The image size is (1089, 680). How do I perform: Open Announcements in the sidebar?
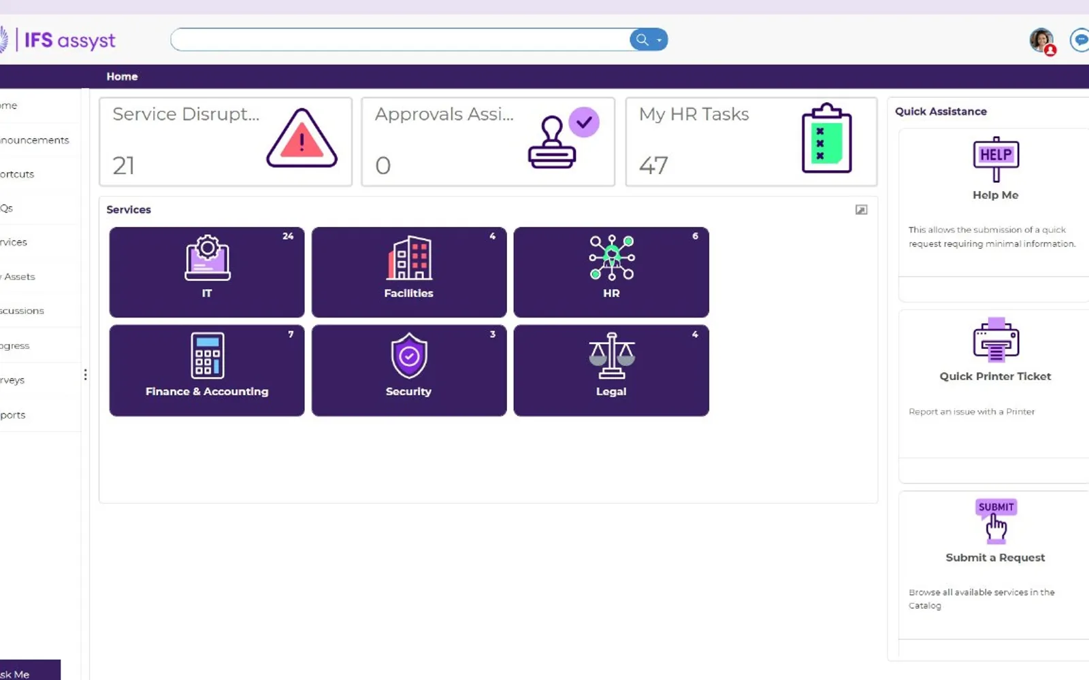[35, 140]
